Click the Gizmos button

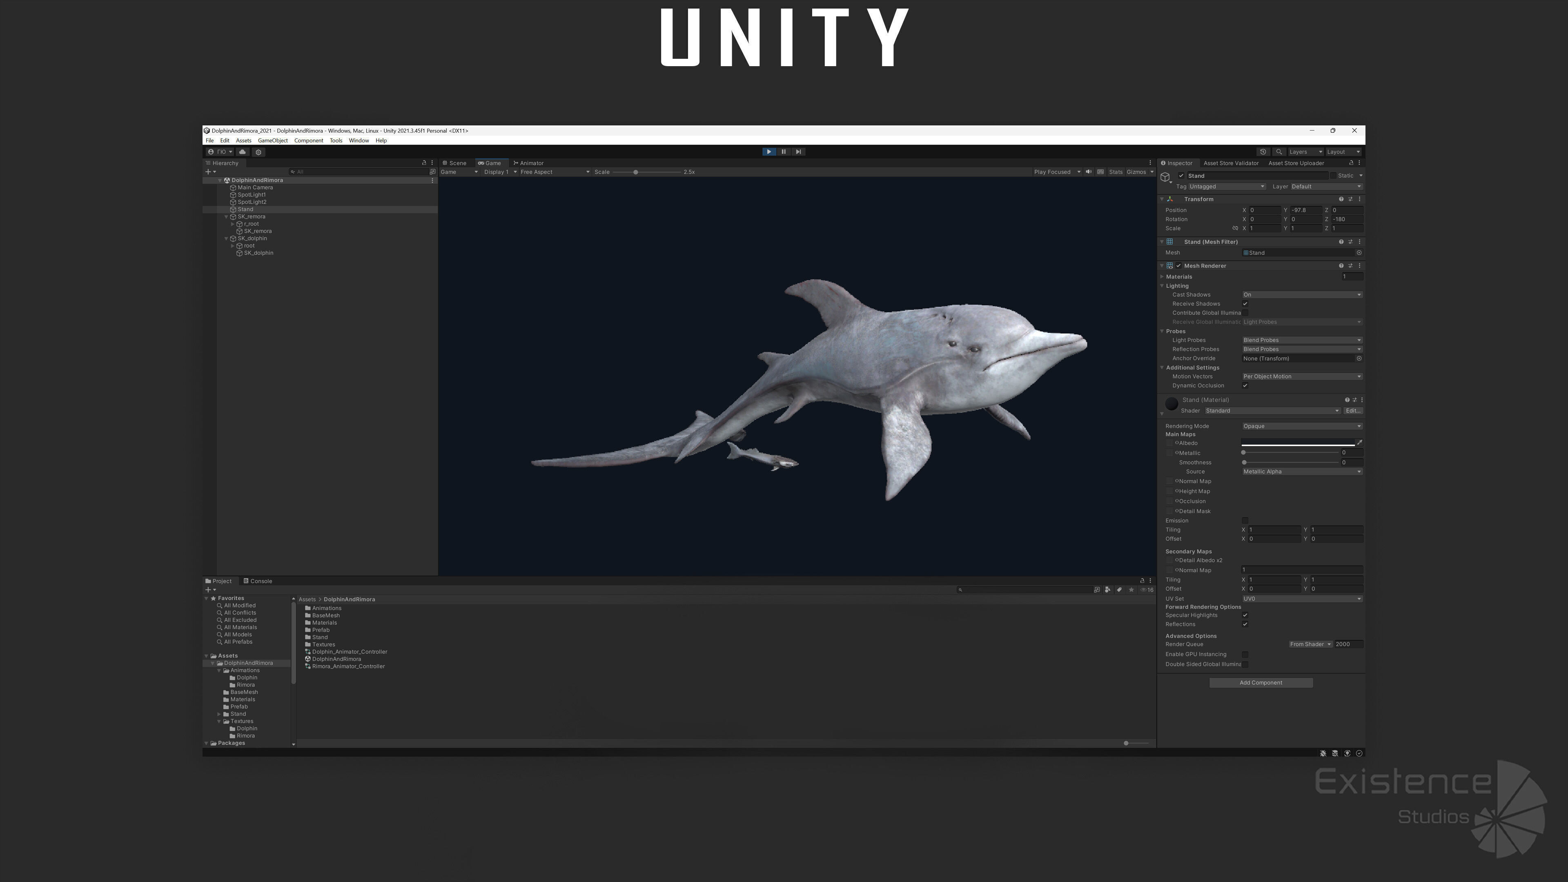coord(1136,171)
